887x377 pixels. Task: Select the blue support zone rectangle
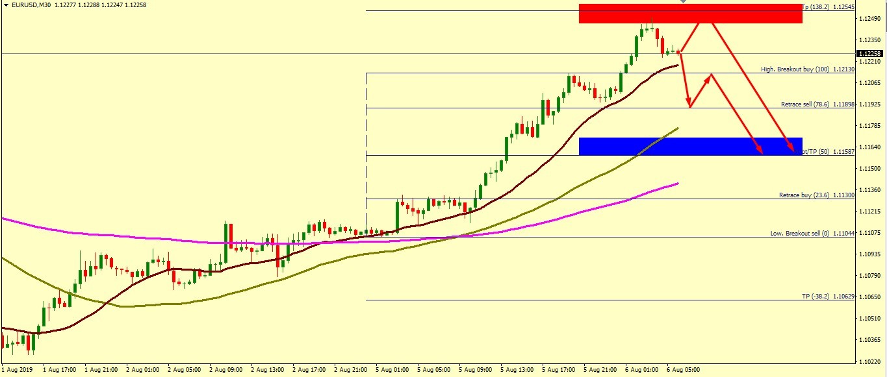[690, 146]
